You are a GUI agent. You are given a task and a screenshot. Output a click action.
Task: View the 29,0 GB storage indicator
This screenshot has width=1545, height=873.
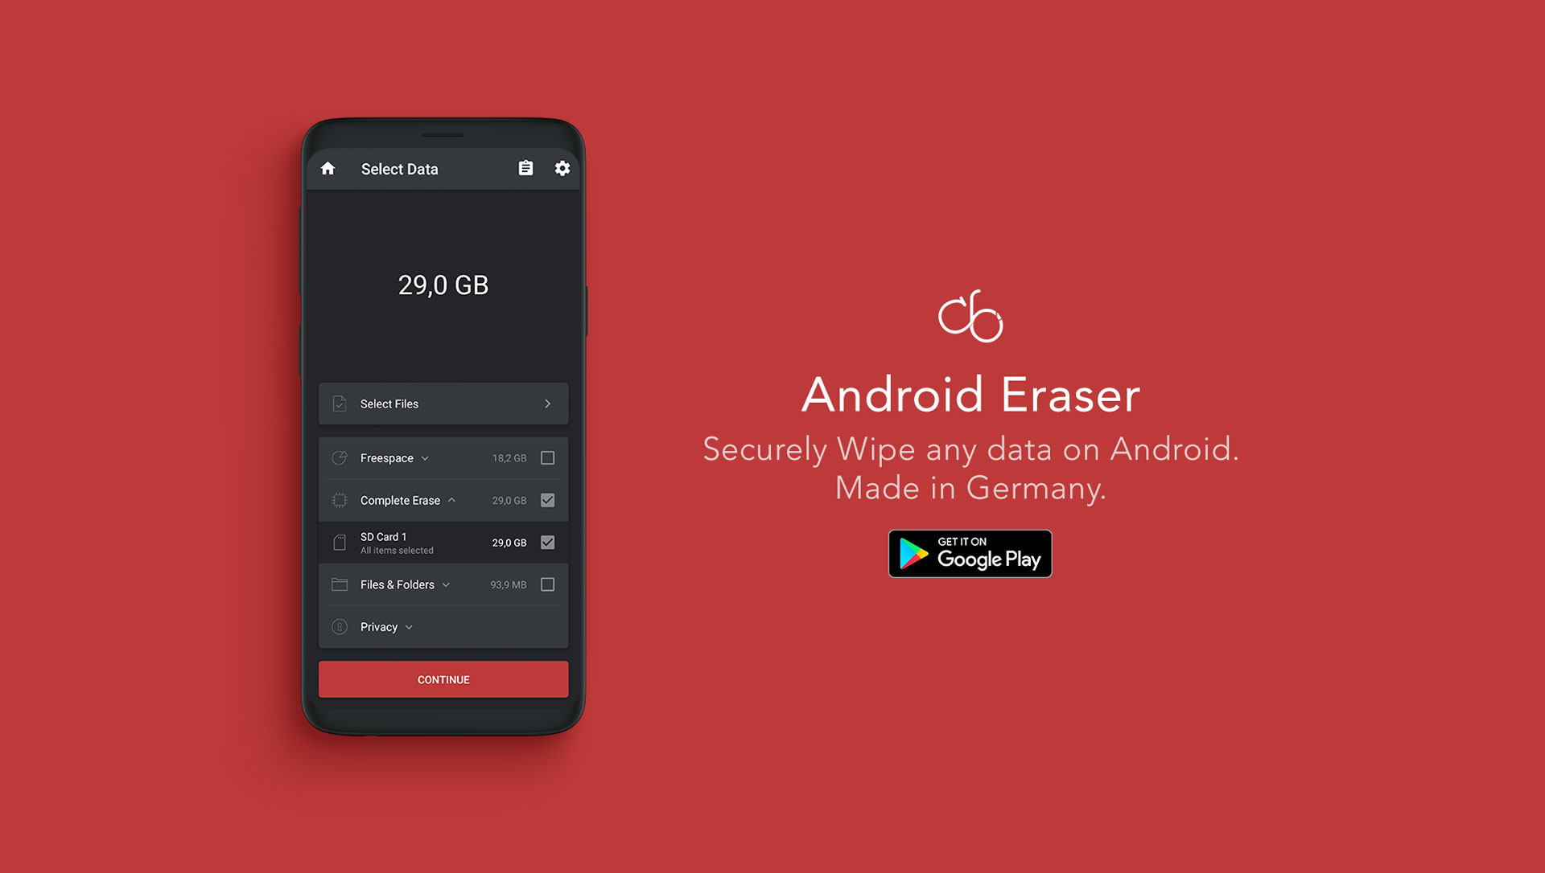[443, 284]
